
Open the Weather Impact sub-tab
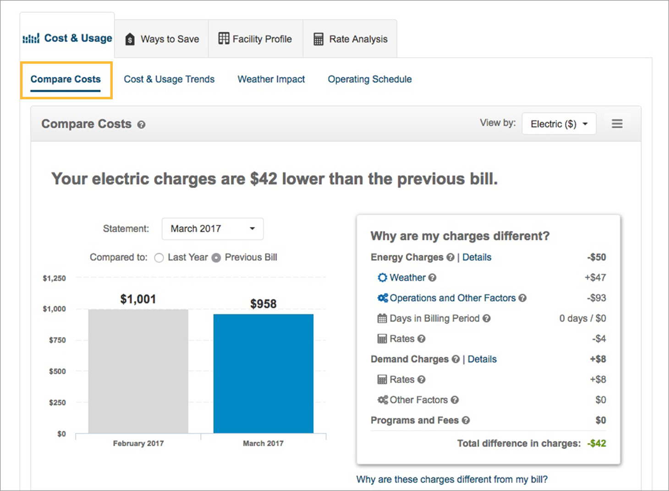[x=271, y=79]
